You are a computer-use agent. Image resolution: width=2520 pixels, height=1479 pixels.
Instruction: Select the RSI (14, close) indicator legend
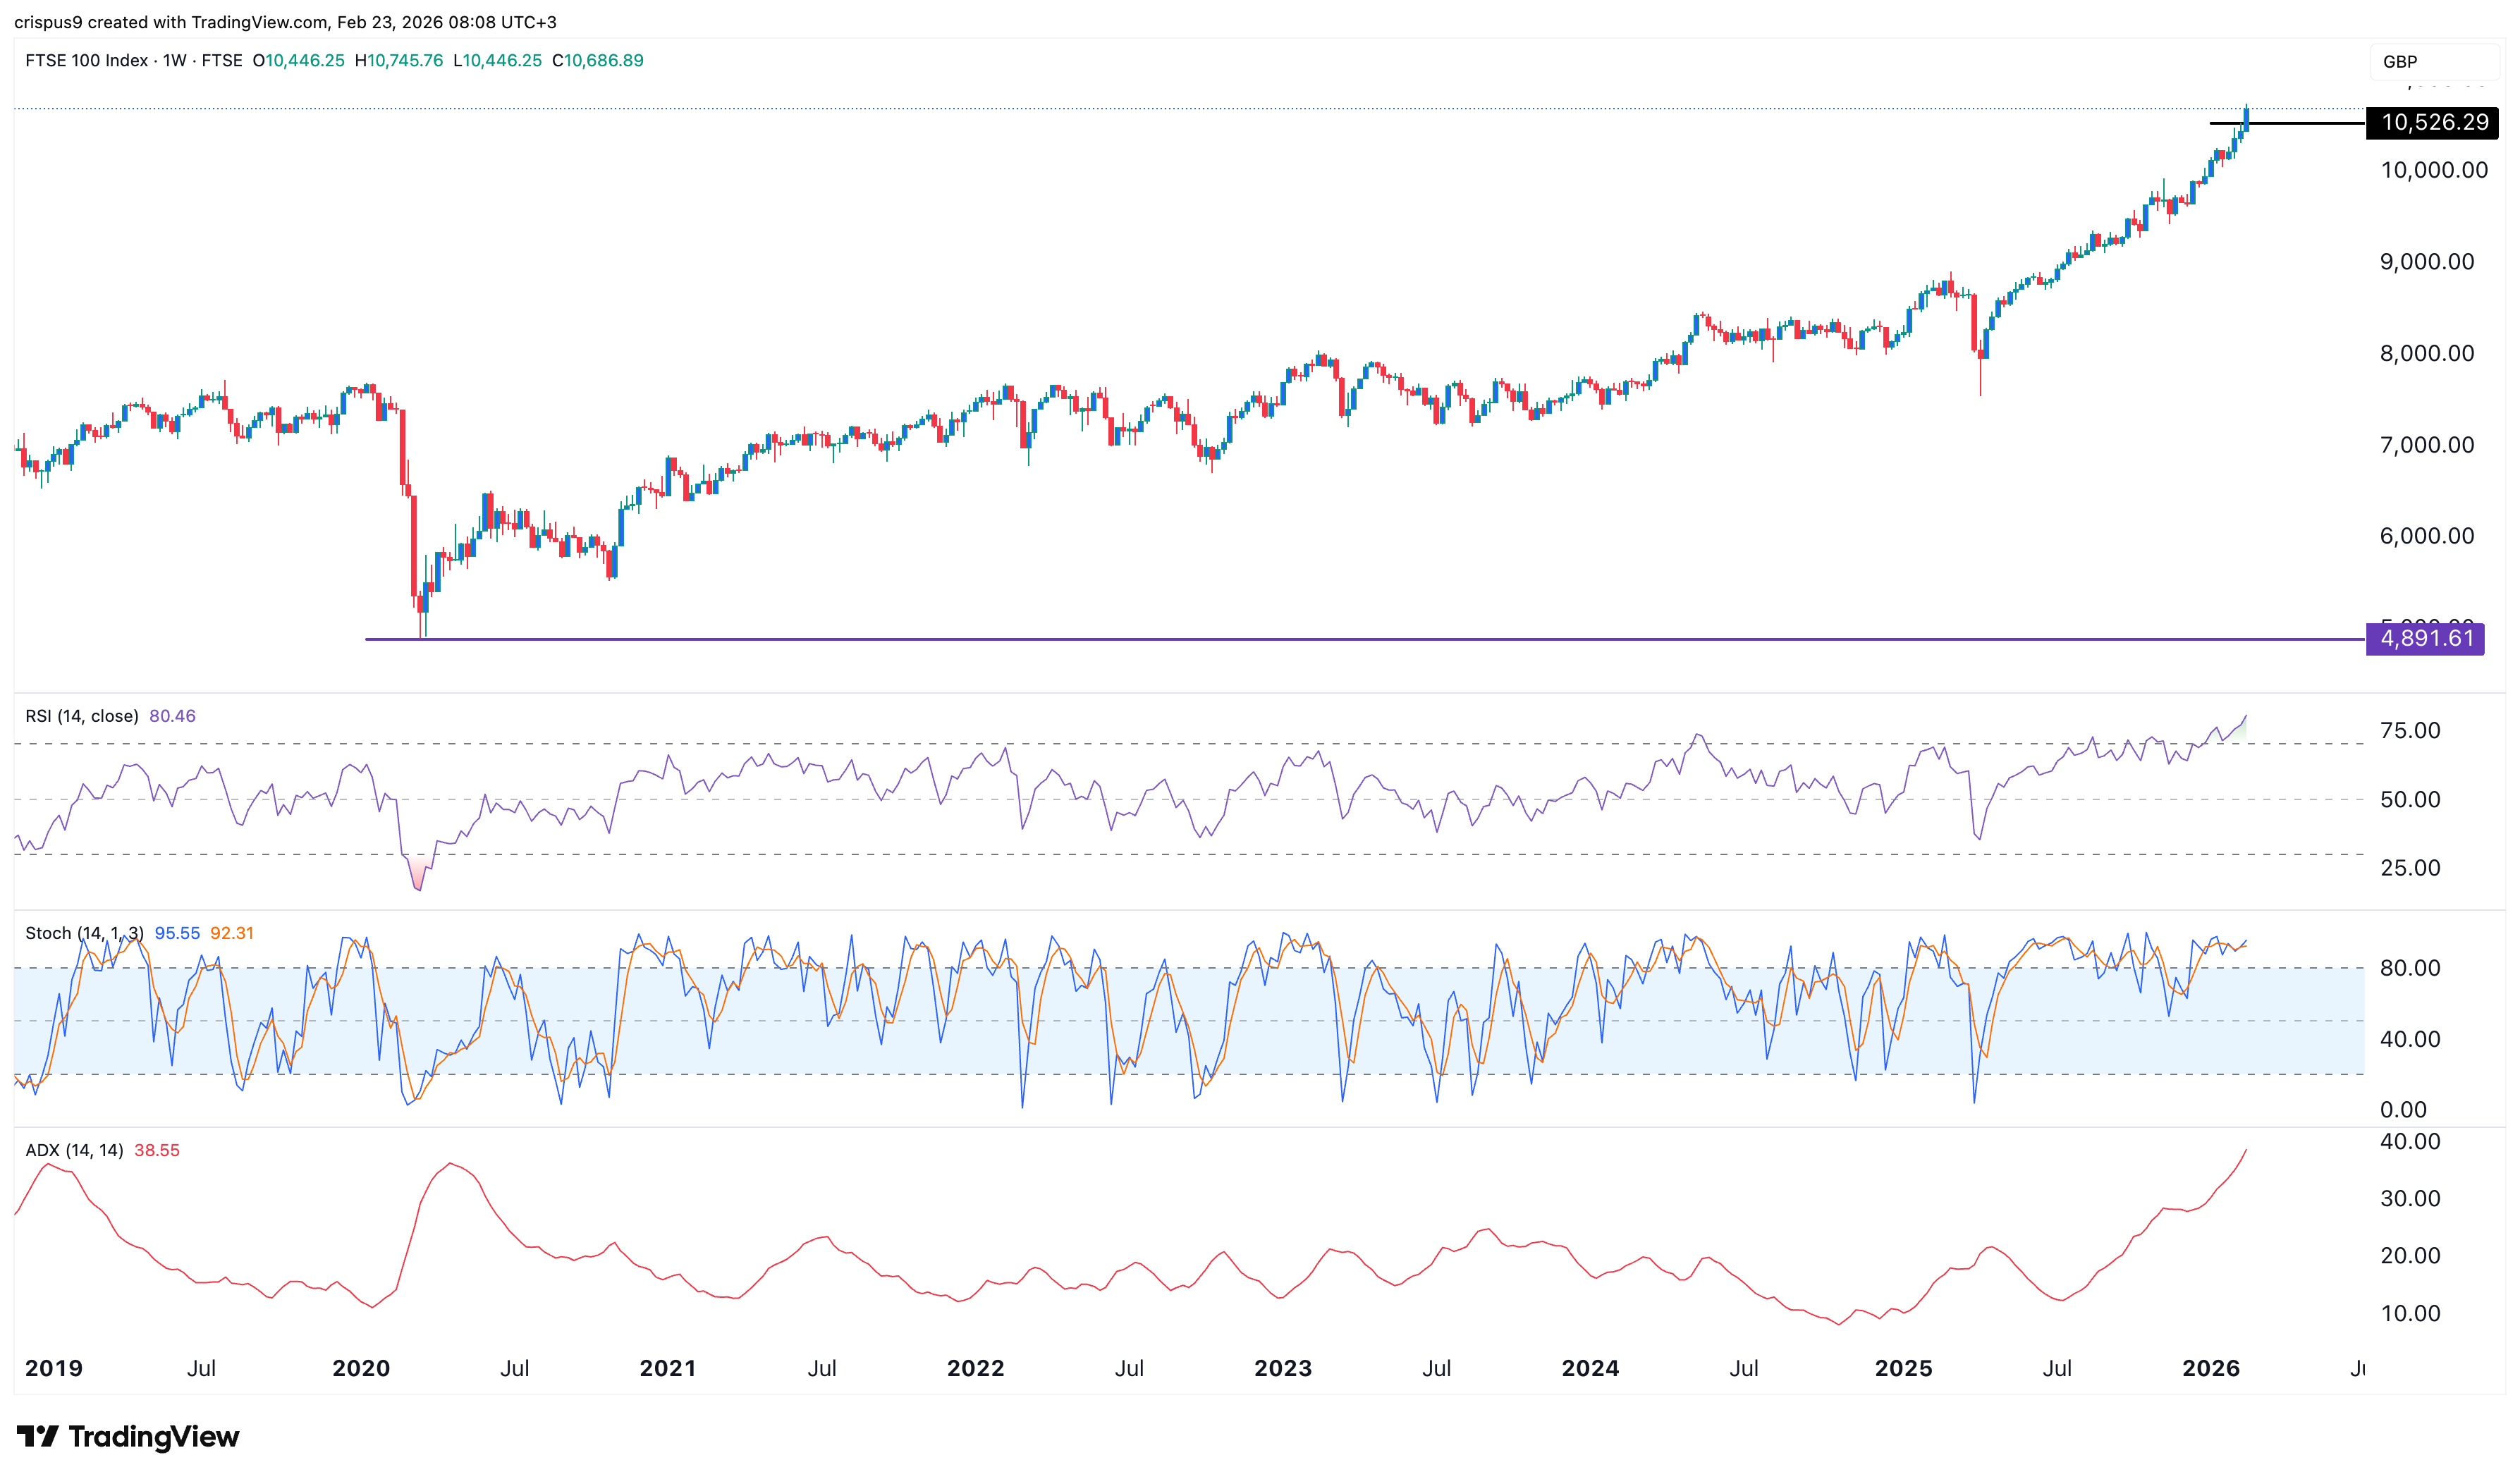click(x=83, y=715)
